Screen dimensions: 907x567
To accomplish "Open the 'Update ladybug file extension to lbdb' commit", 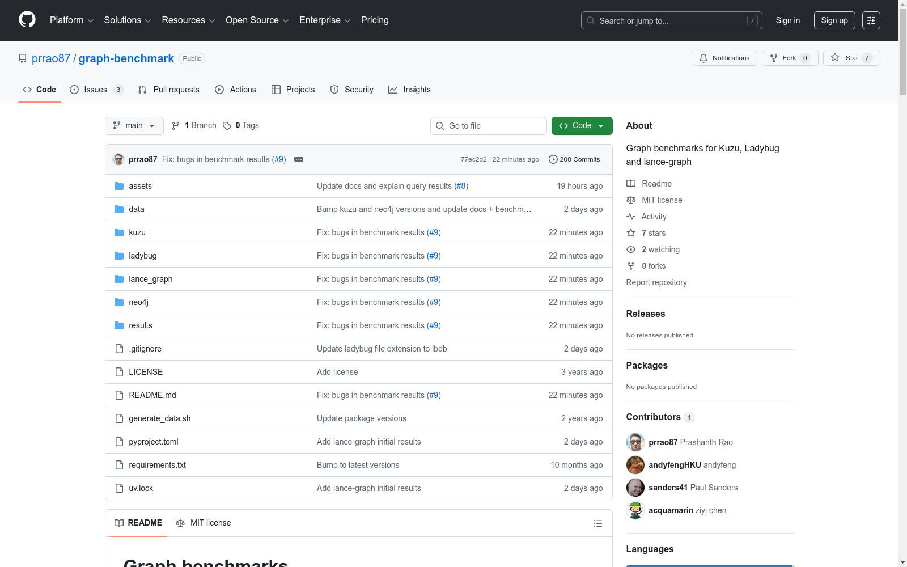I will [x=382, y=349].
